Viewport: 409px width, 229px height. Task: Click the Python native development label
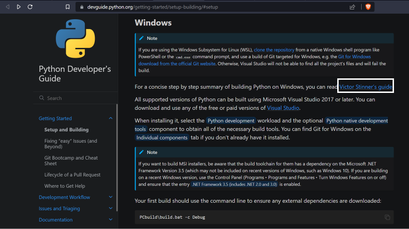[x=357, y=121]
